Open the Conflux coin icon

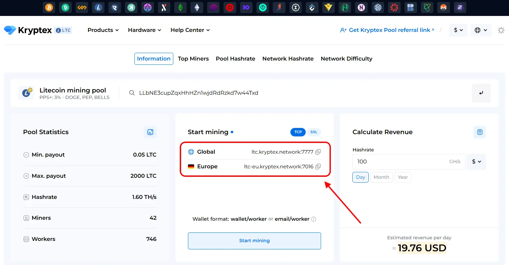(312, 7)
